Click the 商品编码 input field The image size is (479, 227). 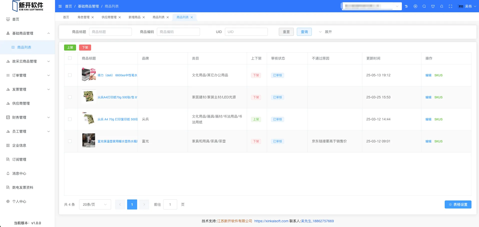[178, 32]
